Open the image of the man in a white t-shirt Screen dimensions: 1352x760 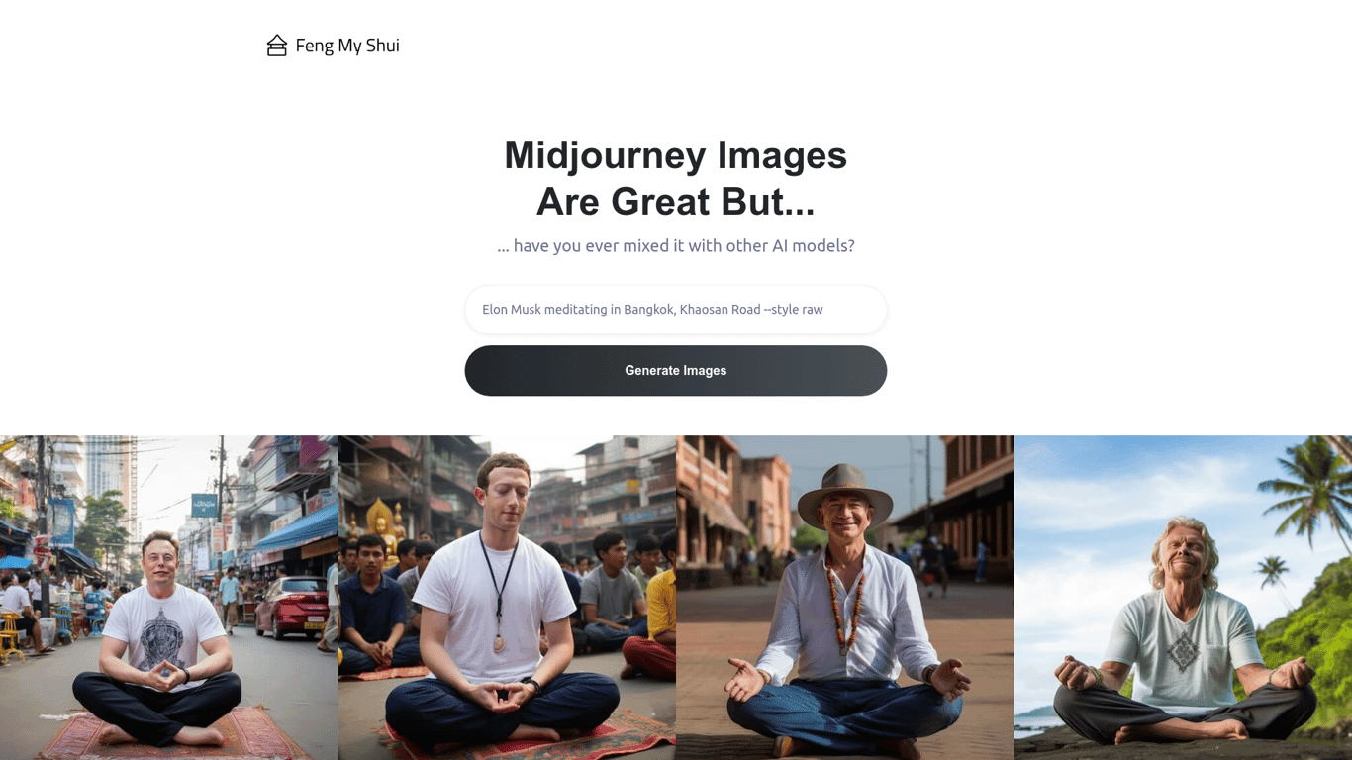point(507,598)
